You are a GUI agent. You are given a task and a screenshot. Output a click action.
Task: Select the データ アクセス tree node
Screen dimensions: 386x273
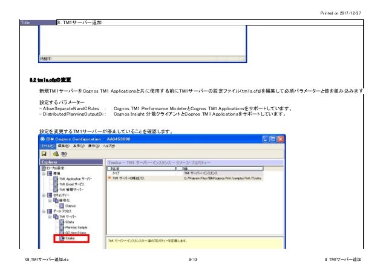[x=62, y=211]
